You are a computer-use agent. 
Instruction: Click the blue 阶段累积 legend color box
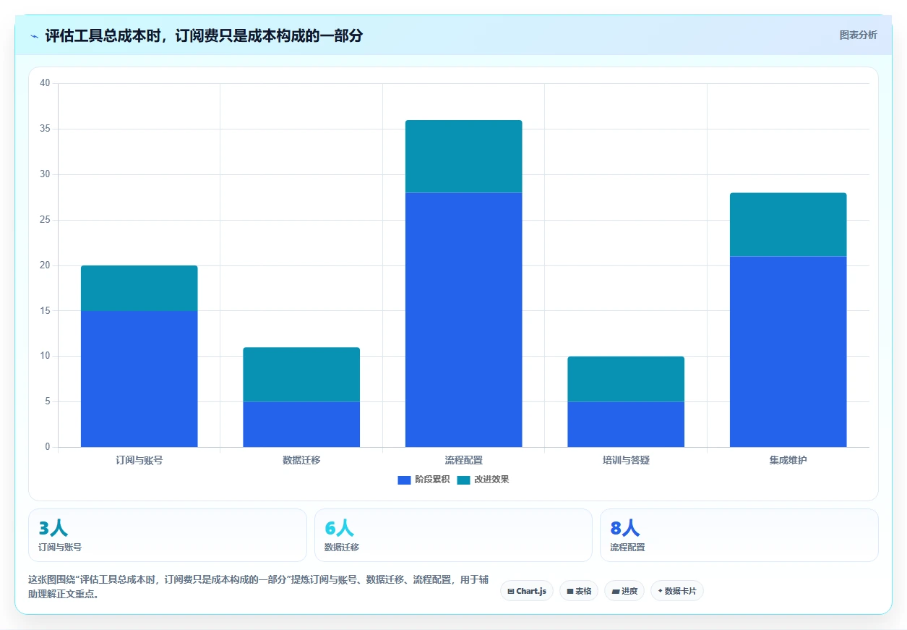click(404, 480)
